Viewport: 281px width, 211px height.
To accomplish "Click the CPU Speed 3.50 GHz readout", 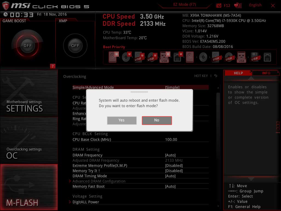I will tap(133, 16).
